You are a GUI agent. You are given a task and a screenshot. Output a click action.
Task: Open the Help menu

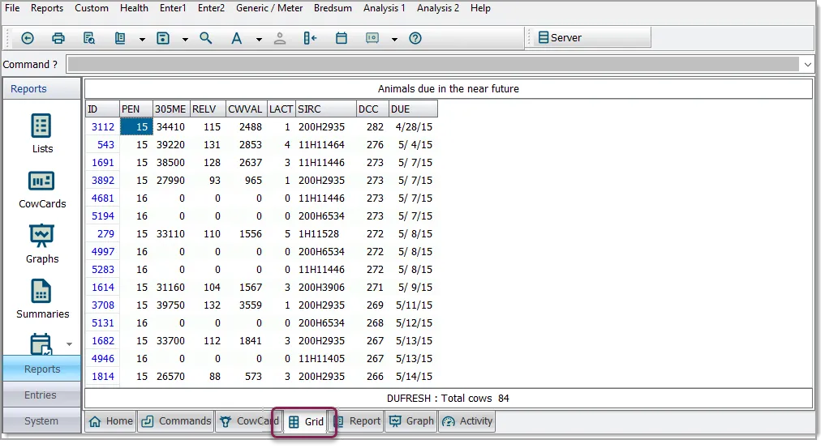480,8
